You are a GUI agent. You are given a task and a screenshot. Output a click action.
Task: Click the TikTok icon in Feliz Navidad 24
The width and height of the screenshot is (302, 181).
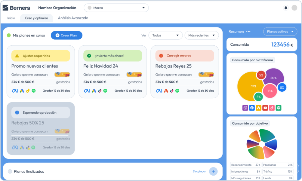(100, 91)
